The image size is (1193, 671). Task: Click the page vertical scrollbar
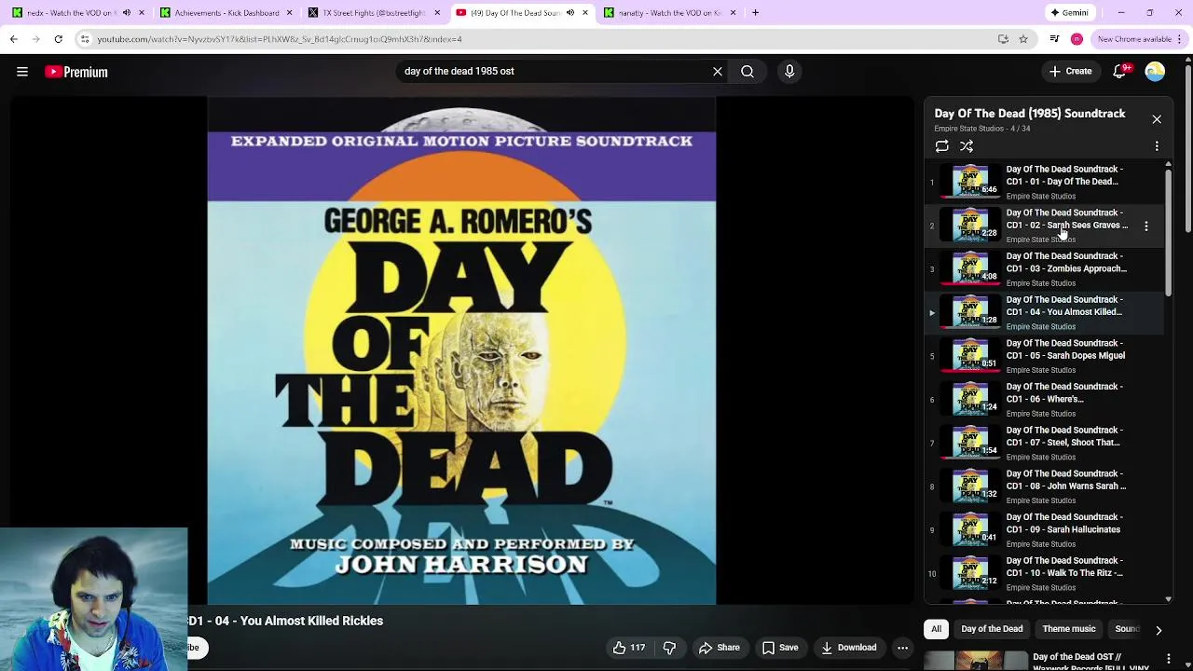1187,149
